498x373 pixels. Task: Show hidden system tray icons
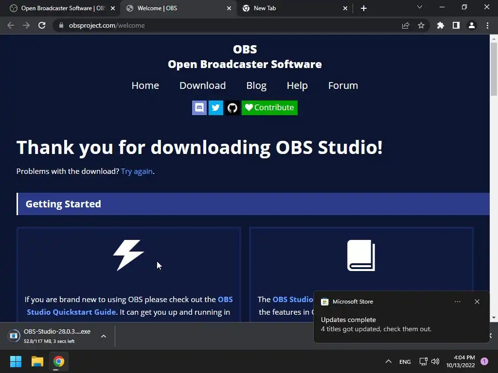point(389,361)
